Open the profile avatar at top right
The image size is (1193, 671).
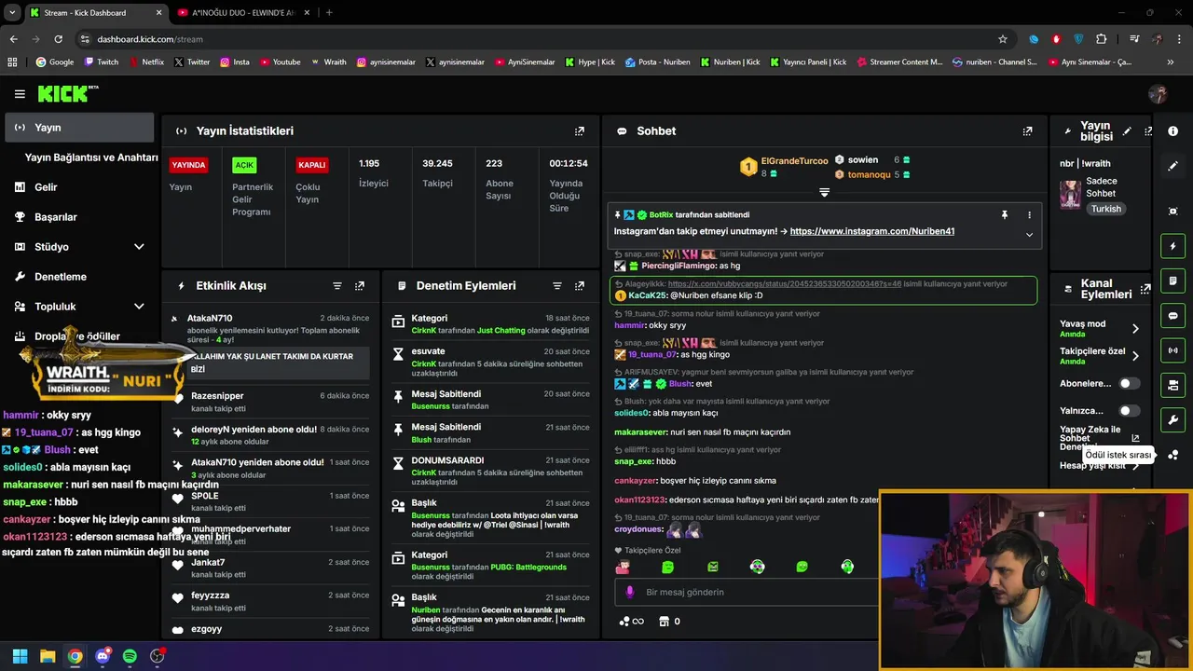(1159, 94)
